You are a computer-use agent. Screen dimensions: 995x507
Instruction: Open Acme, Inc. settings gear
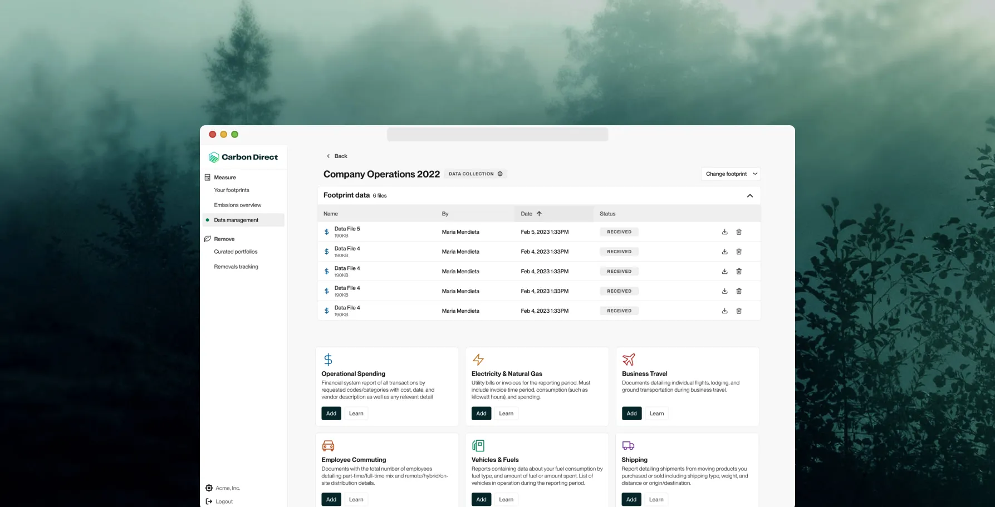click(209, 488)
